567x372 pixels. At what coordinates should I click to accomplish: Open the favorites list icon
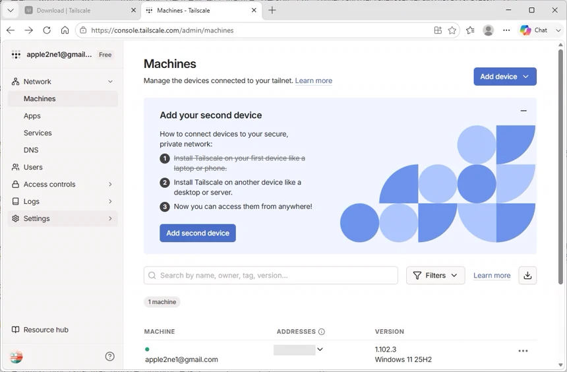(470, 30)
